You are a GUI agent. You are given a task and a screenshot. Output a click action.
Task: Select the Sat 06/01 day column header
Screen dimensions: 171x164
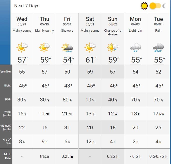point(90,21)
